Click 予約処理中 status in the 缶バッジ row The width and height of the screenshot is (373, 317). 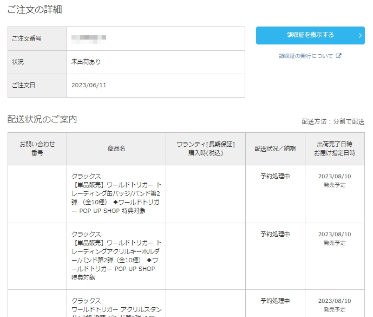pos(275,176)
